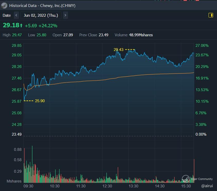Click the 0.29 volume axis label
The height and width of the screenshot is (191, 217).
18,171
